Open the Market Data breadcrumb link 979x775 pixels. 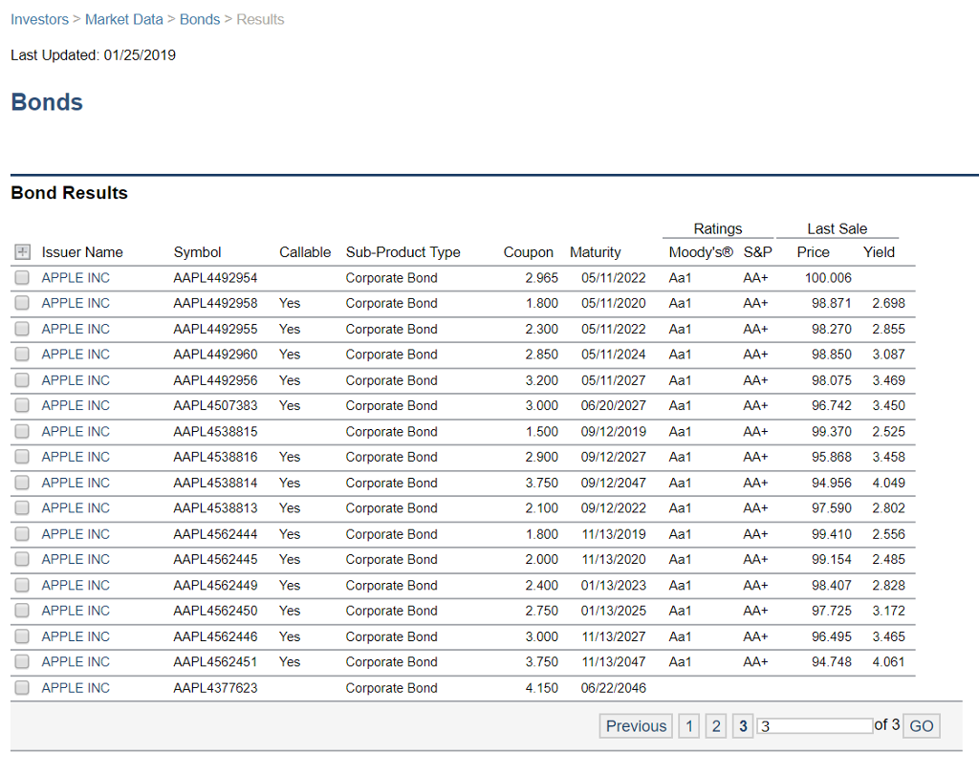123,19
